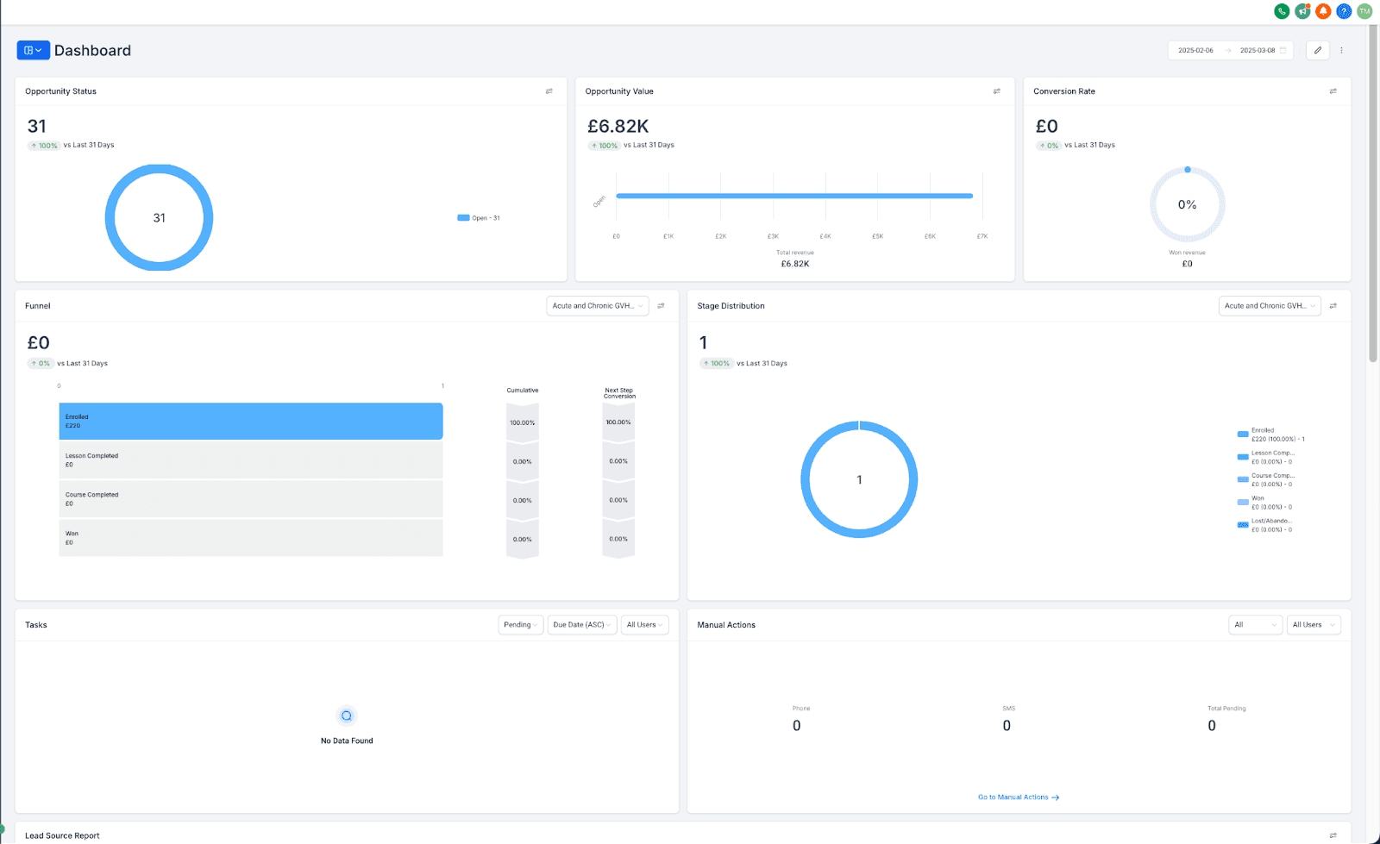Toggle the Won legend swatch in Stage Distribution

tap(1243, 503)
